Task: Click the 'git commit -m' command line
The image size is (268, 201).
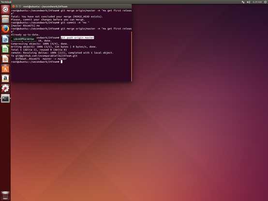Action: point(50,23)
